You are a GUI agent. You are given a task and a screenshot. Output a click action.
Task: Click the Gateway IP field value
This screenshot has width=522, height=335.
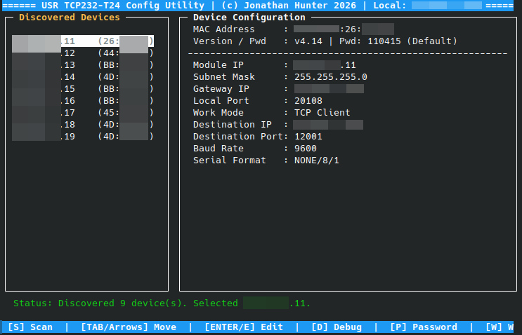[329, 89]
